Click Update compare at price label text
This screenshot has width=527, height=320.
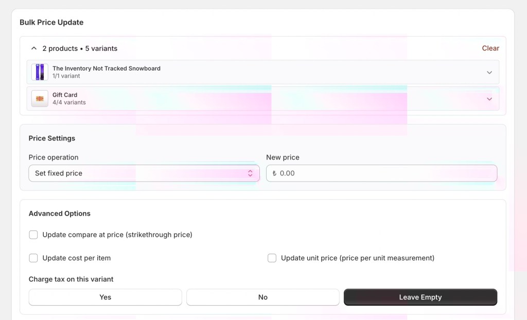click(117, 235)
